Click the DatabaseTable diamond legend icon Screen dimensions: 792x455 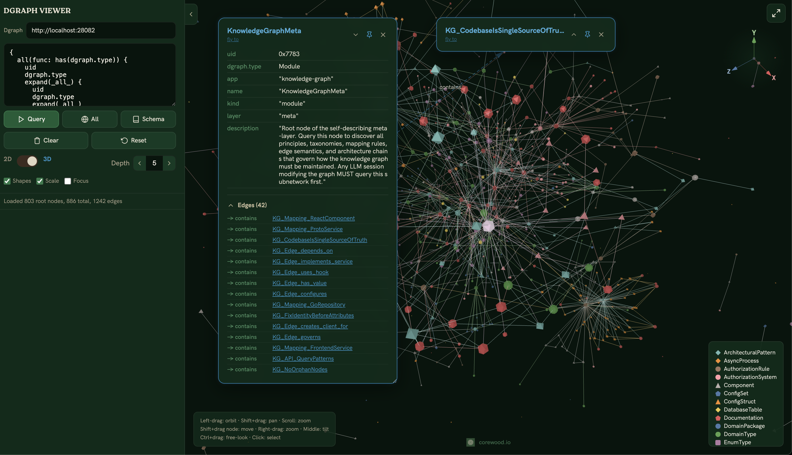(718, 410)
